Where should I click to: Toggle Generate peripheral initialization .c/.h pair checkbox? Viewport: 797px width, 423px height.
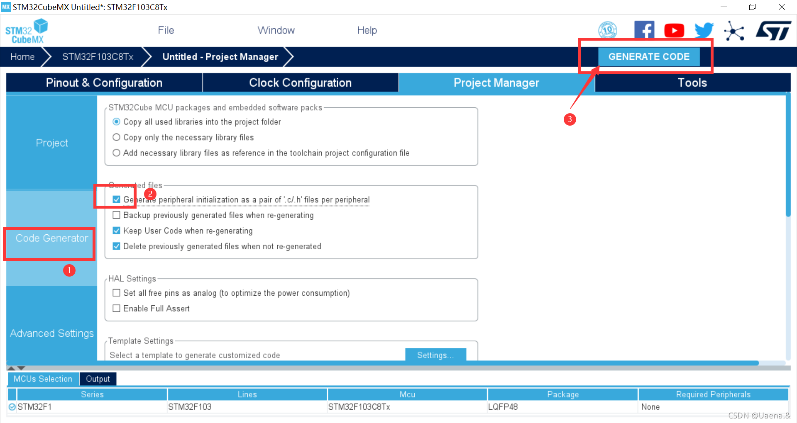tap(117, 199)
